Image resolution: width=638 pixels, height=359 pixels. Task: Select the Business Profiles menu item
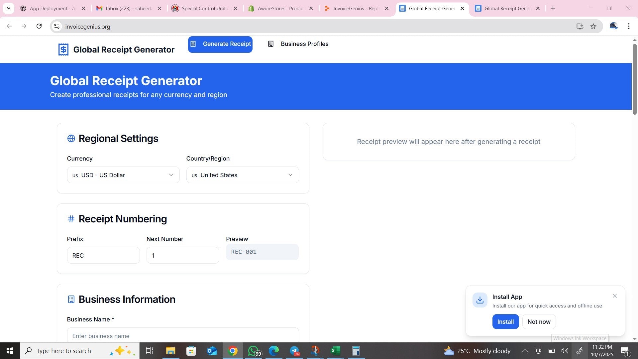click(x=304, y=44)
